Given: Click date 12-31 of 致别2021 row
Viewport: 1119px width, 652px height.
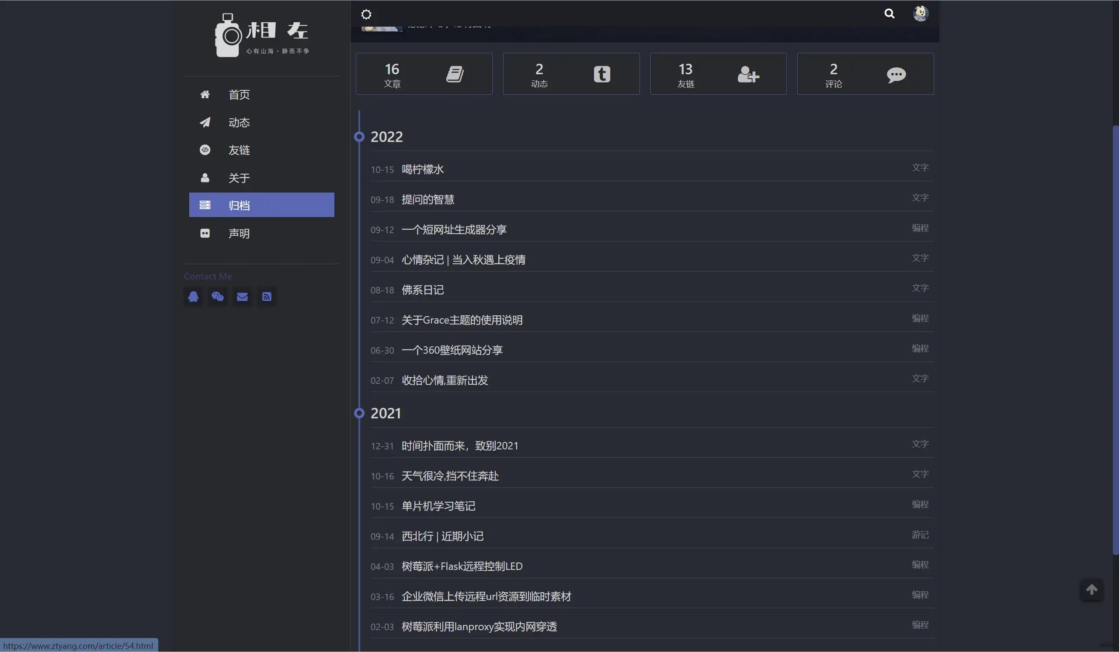Looking at the screenshot, I should 382,446.
